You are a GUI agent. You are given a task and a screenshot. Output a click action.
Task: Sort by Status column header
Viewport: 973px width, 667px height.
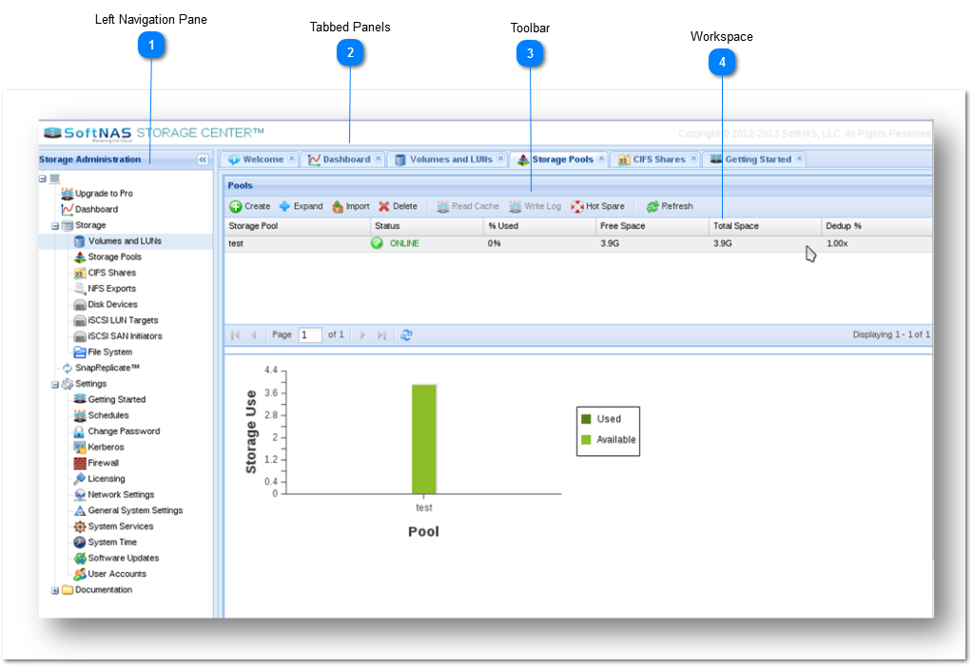(427, 226)
